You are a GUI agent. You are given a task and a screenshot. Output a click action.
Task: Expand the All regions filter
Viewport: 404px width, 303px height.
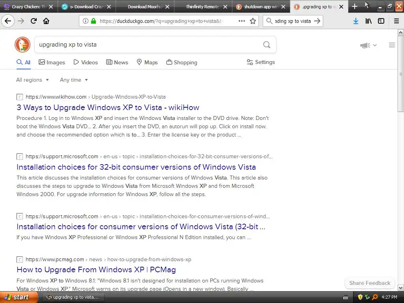32,80
